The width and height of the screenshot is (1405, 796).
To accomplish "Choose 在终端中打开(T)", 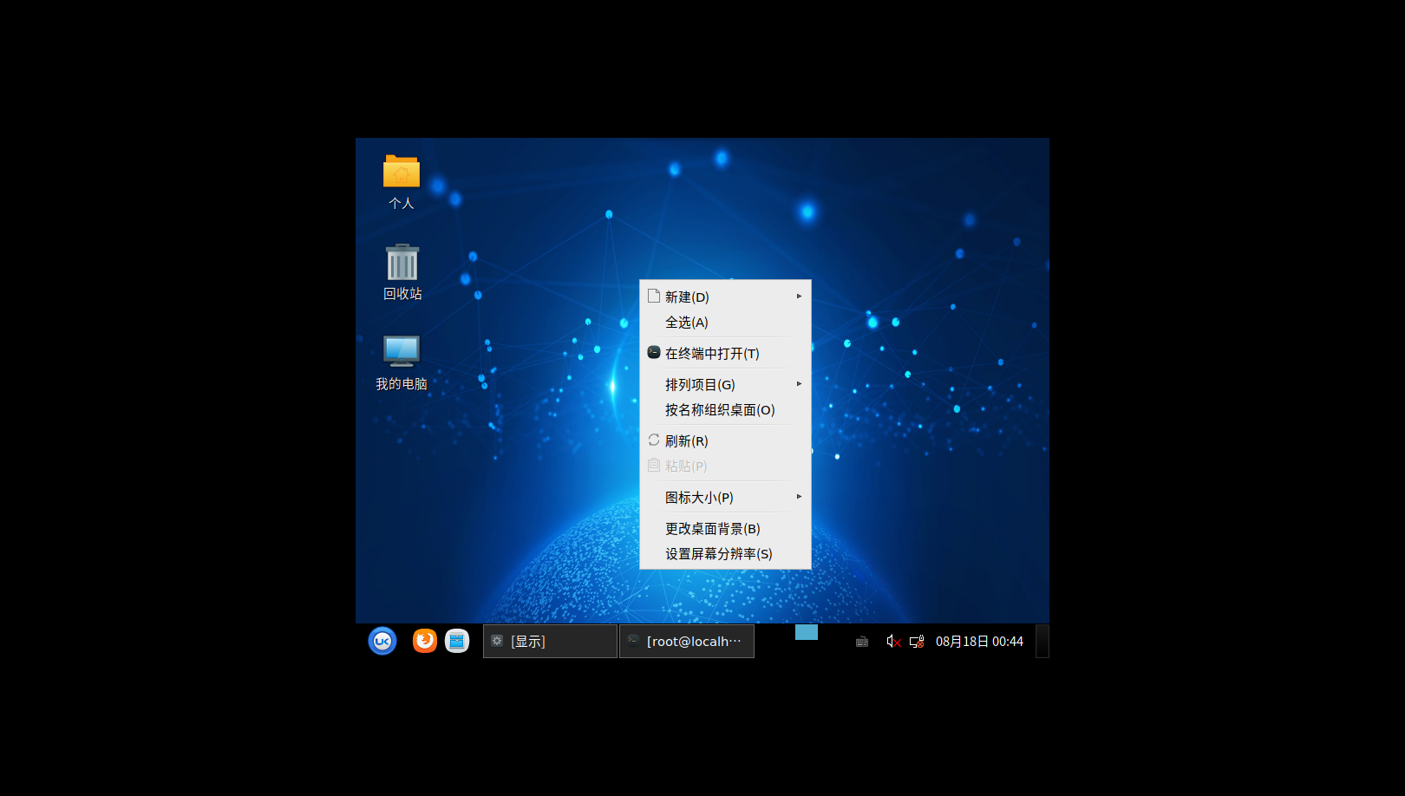I will 725,353.
